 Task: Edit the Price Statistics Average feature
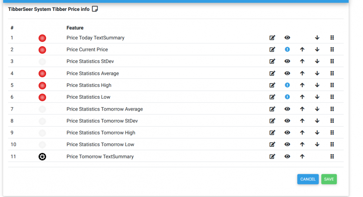click(x=272, y=73)
